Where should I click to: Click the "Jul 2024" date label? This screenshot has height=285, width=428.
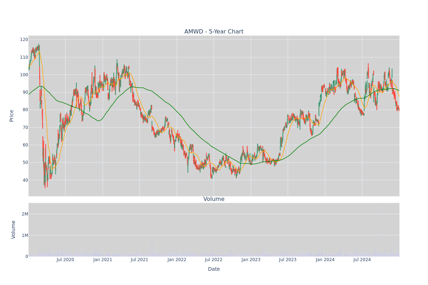(x=362, y=260)
